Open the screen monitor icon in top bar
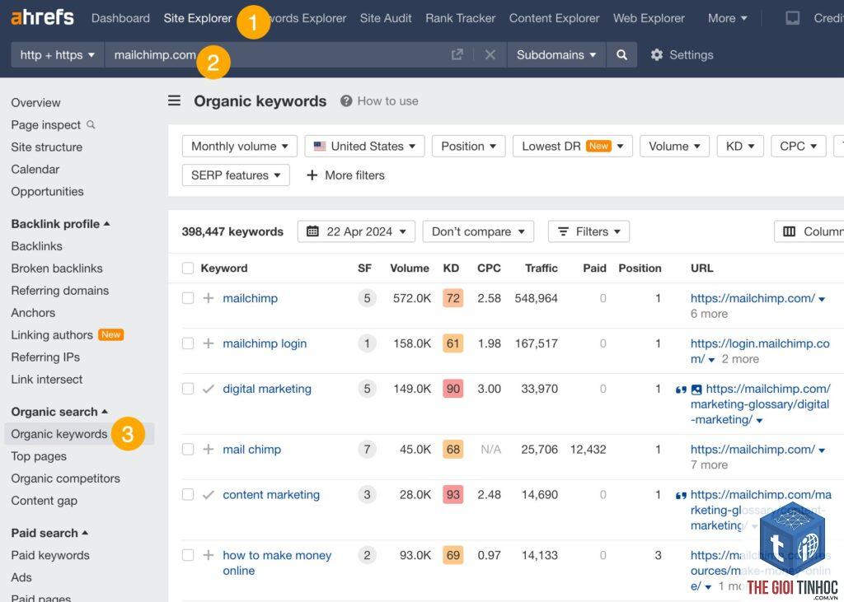The width and height of the screenshot is (844, 602). [x=792, y=18]
